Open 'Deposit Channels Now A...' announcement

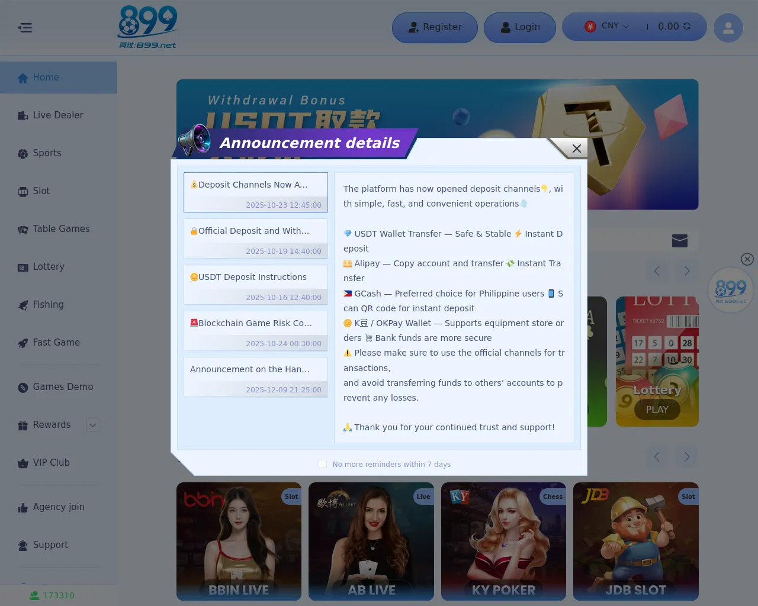(256, 192)
